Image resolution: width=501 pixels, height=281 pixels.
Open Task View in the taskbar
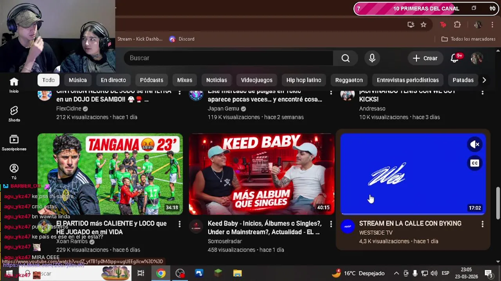pyautogui.click(x=141, y=273)
